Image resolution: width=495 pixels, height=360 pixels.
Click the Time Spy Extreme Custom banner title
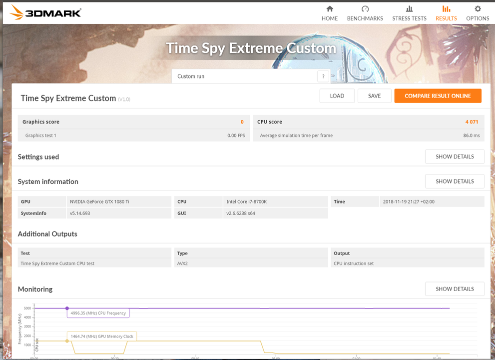click(251, 48)
